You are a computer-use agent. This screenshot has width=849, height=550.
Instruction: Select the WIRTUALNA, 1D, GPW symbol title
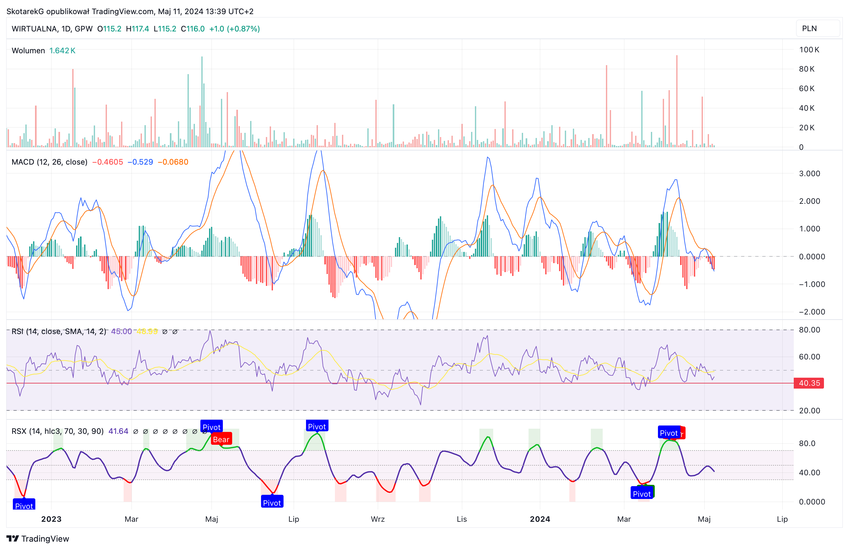[52, 29]
